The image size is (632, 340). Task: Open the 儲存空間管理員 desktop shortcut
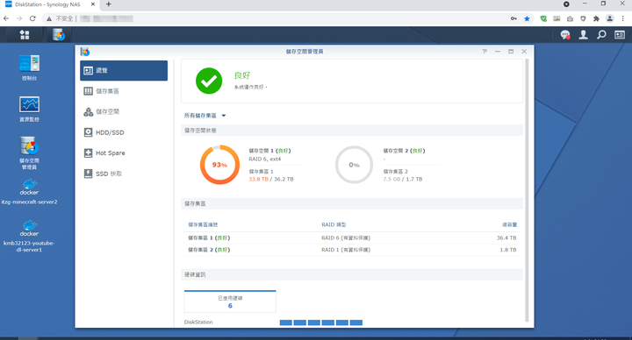tap(30, 152)
